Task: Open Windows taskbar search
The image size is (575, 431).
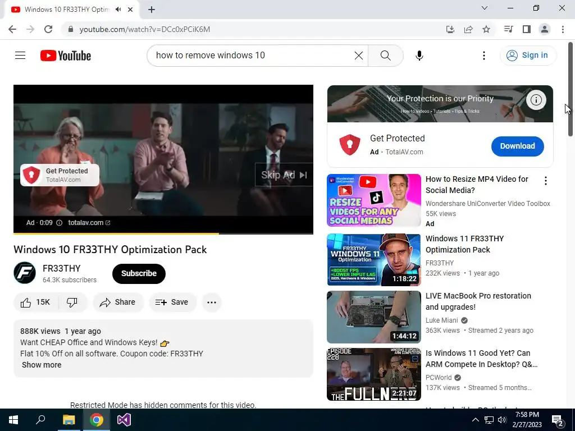Action: [x=40, y=420]
